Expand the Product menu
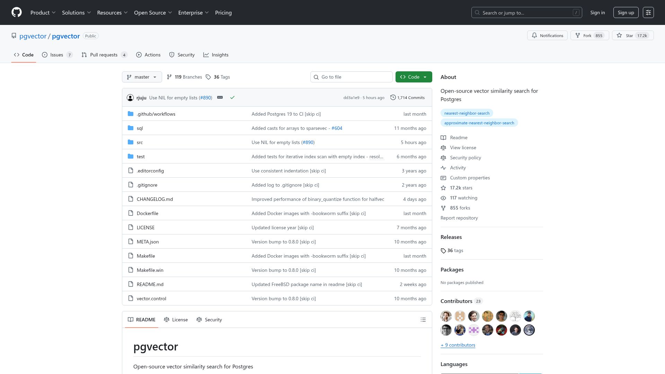 pyautogui.click(x=43, y=12)
